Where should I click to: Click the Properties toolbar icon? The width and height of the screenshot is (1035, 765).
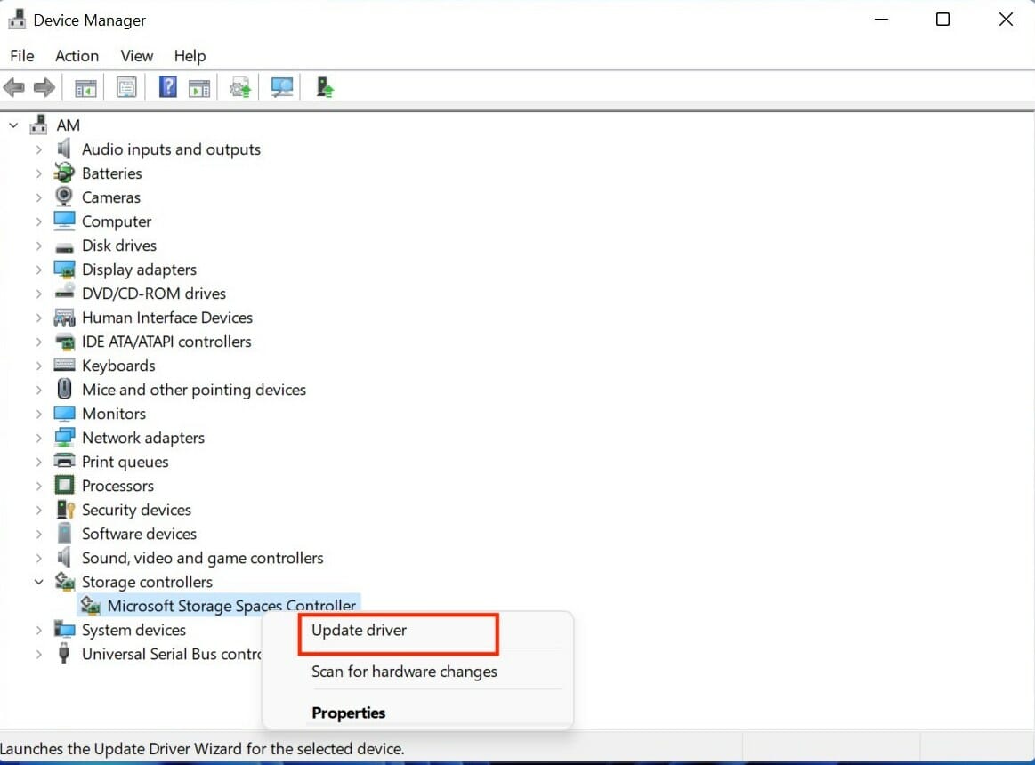(125, 86)
